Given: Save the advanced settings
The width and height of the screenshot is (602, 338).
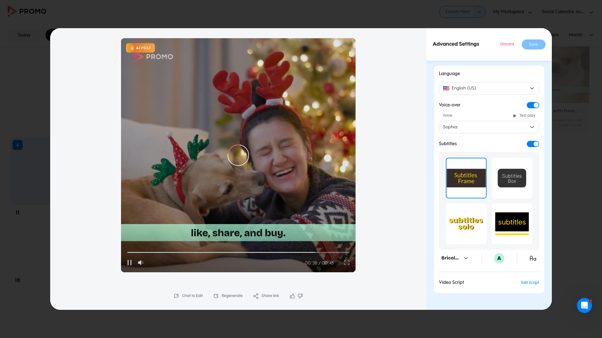Looking at the screenshot, I should [x=533, y=44].
